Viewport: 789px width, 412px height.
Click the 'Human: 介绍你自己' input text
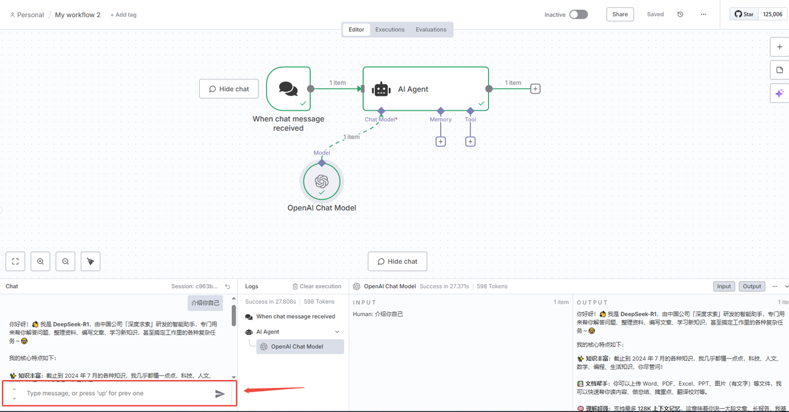[x=378, y=314]
